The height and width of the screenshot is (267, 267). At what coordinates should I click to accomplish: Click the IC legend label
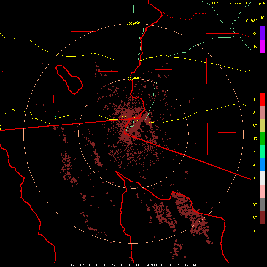(255, 192)
